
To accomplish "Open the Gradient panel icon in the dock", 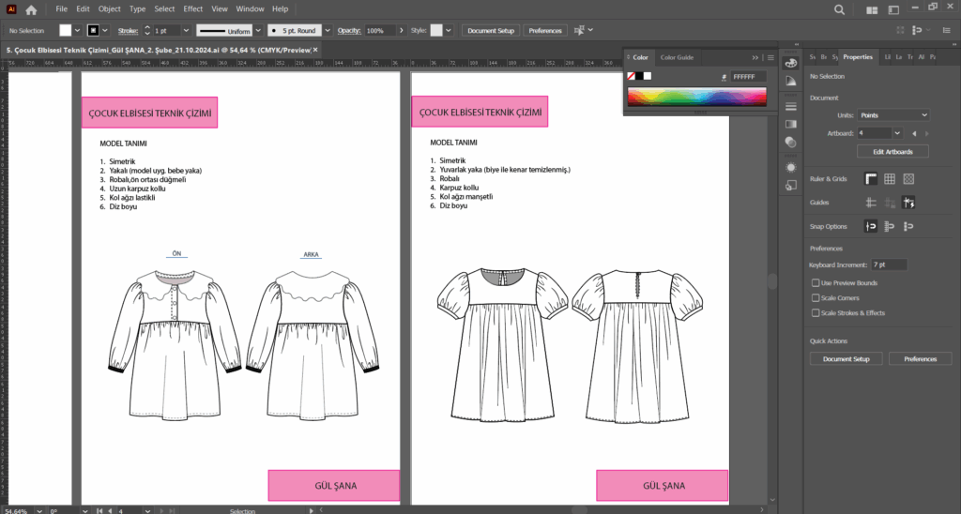I will pos(790,124).
